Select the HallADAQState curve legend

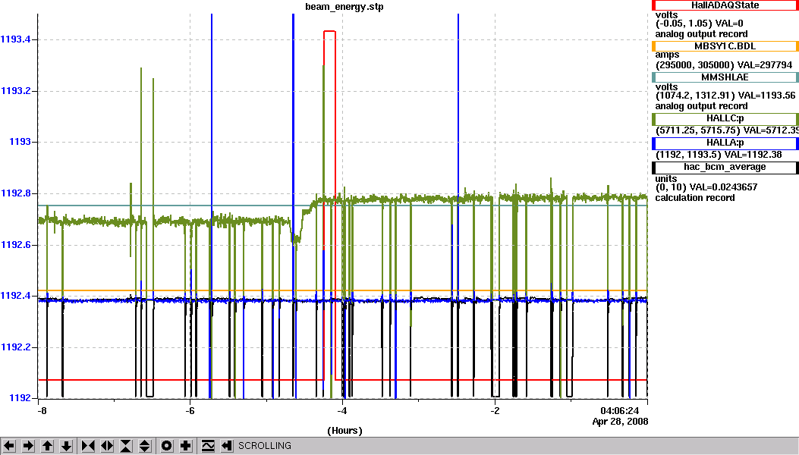725,5
